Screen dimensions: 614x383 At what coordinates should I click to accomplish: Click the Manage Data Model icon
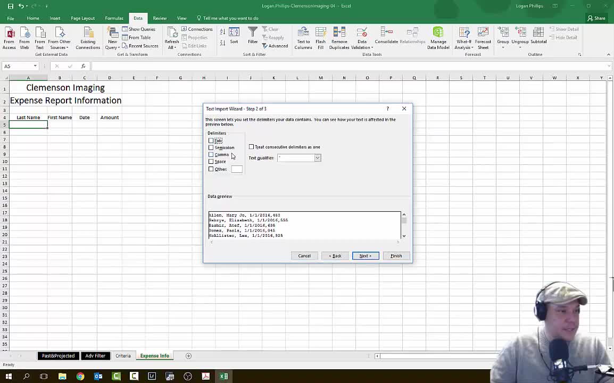click(x=438, y=33)
